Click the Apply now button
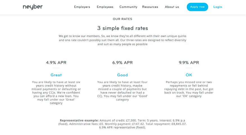The image size is (246, 135). pos(197,7)
